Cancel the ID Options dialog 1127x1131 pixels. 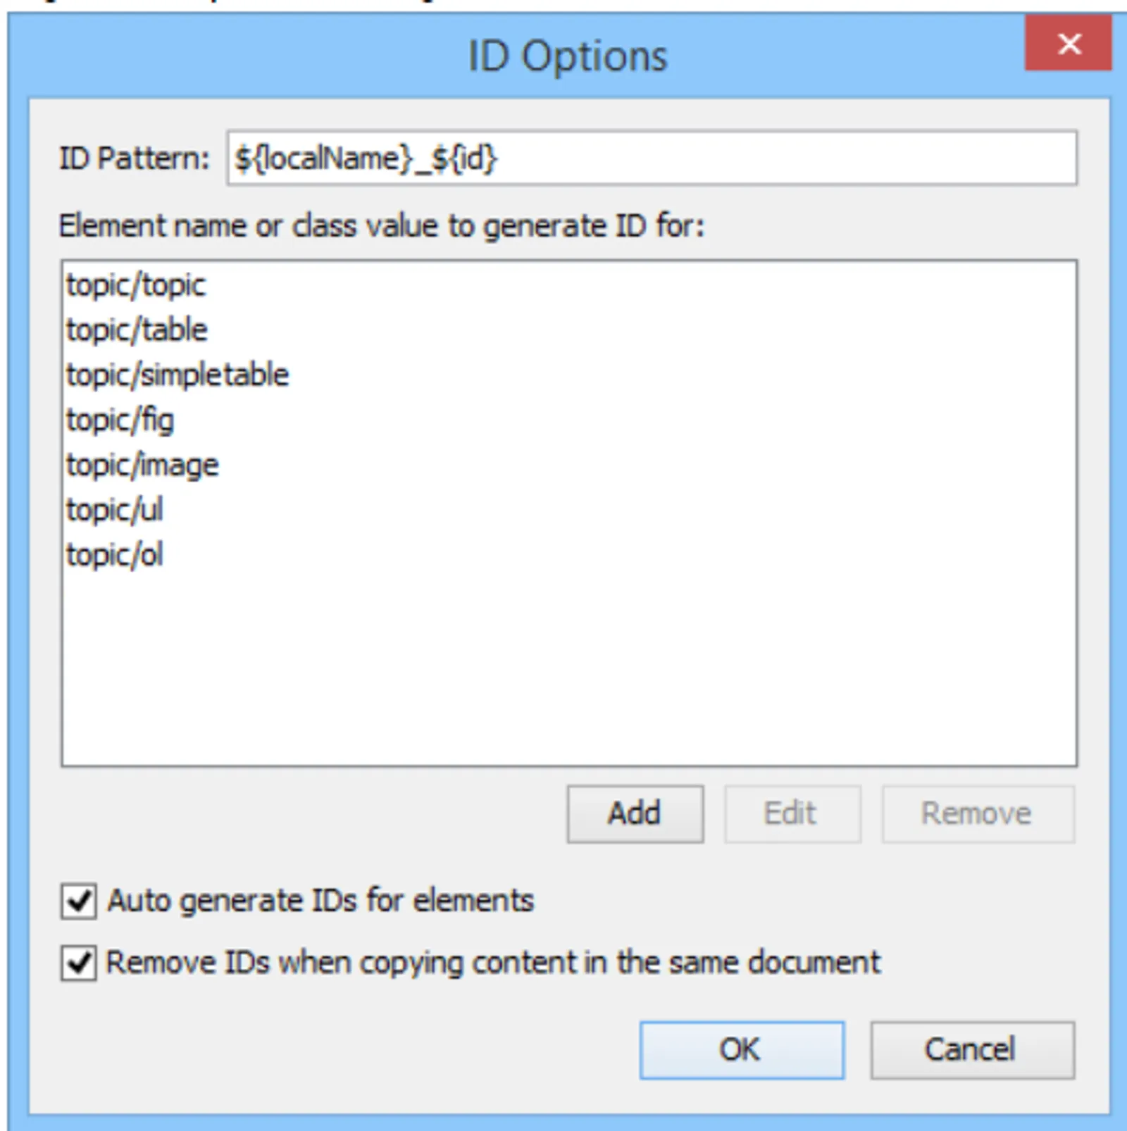[x=972, y=1050]
